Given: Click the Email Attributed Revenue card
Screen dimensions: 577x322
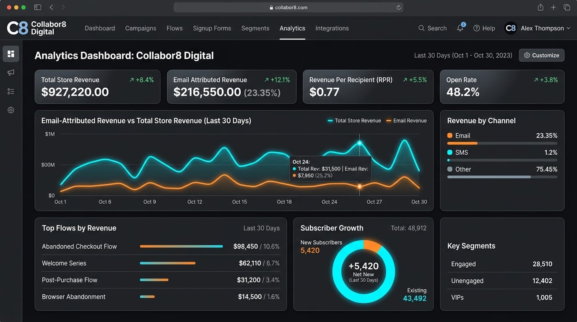Looking at the screenshot, I should (x=231, y=87).
